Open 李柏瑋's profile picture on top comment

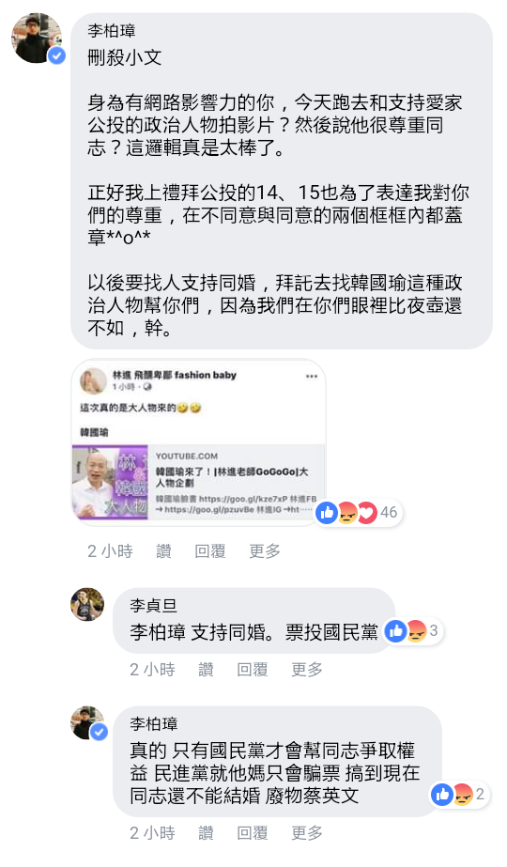coord(37,39)
